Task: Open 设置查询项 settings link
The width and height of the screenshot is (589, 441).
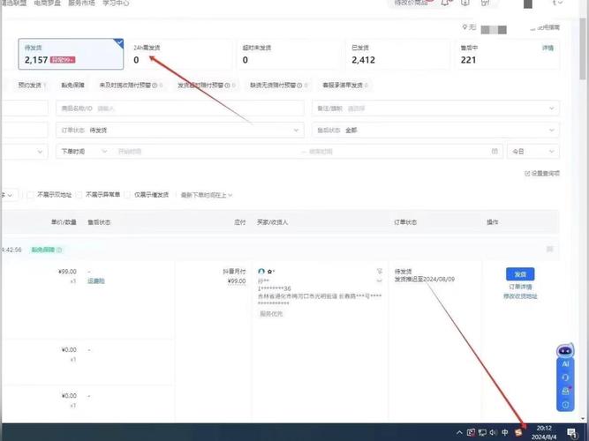Action: pyautogui.click(x=542, y=174)
